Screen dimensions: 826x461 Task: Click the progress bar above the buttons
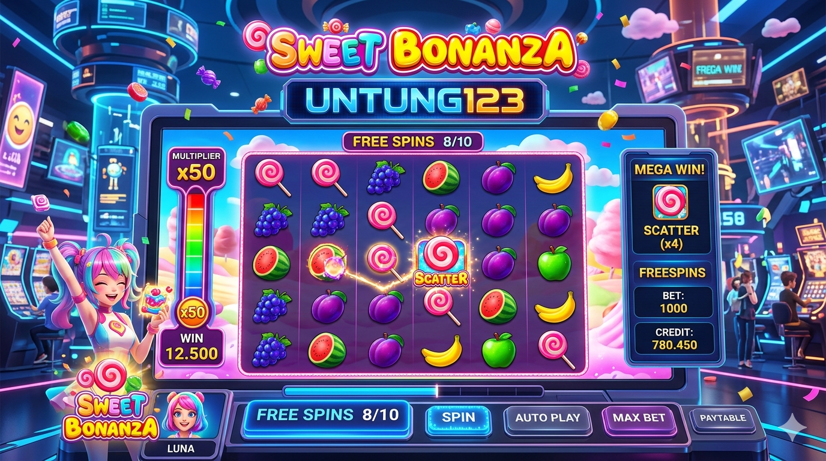tap(414, 391)
